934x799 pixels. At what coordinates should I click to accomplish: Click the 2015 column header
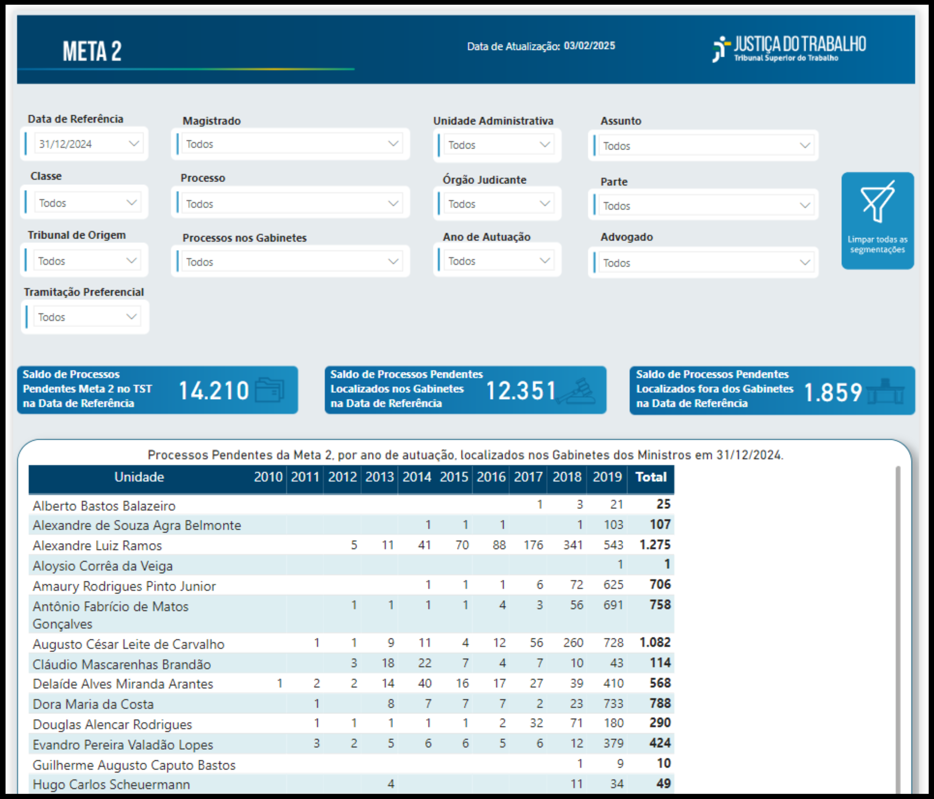[x=454, y=477]
